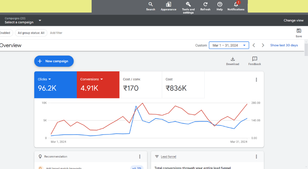Image resolution: width=308 pixels, height=169 pixels.
Task: Open the Search tool in top bar
Action: pyautogui.click(x=151, y=4)
